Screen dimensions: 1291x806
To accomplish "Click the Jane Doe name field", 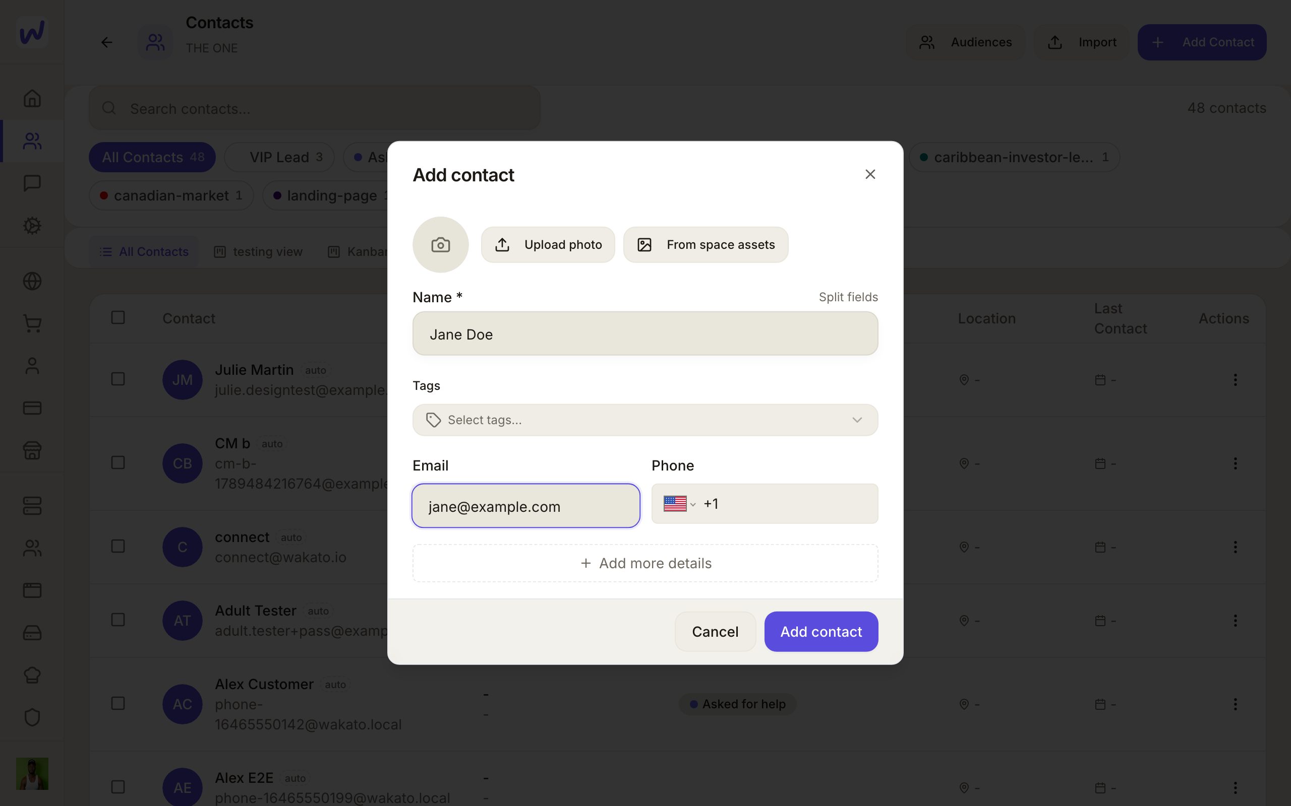I will 645,333.
